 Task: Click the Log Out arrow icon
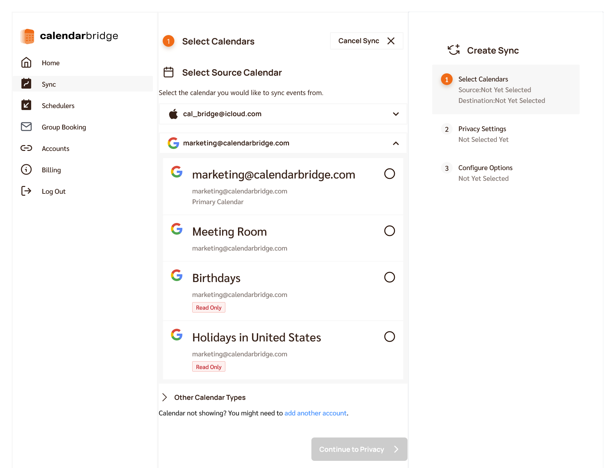point(26,191)
